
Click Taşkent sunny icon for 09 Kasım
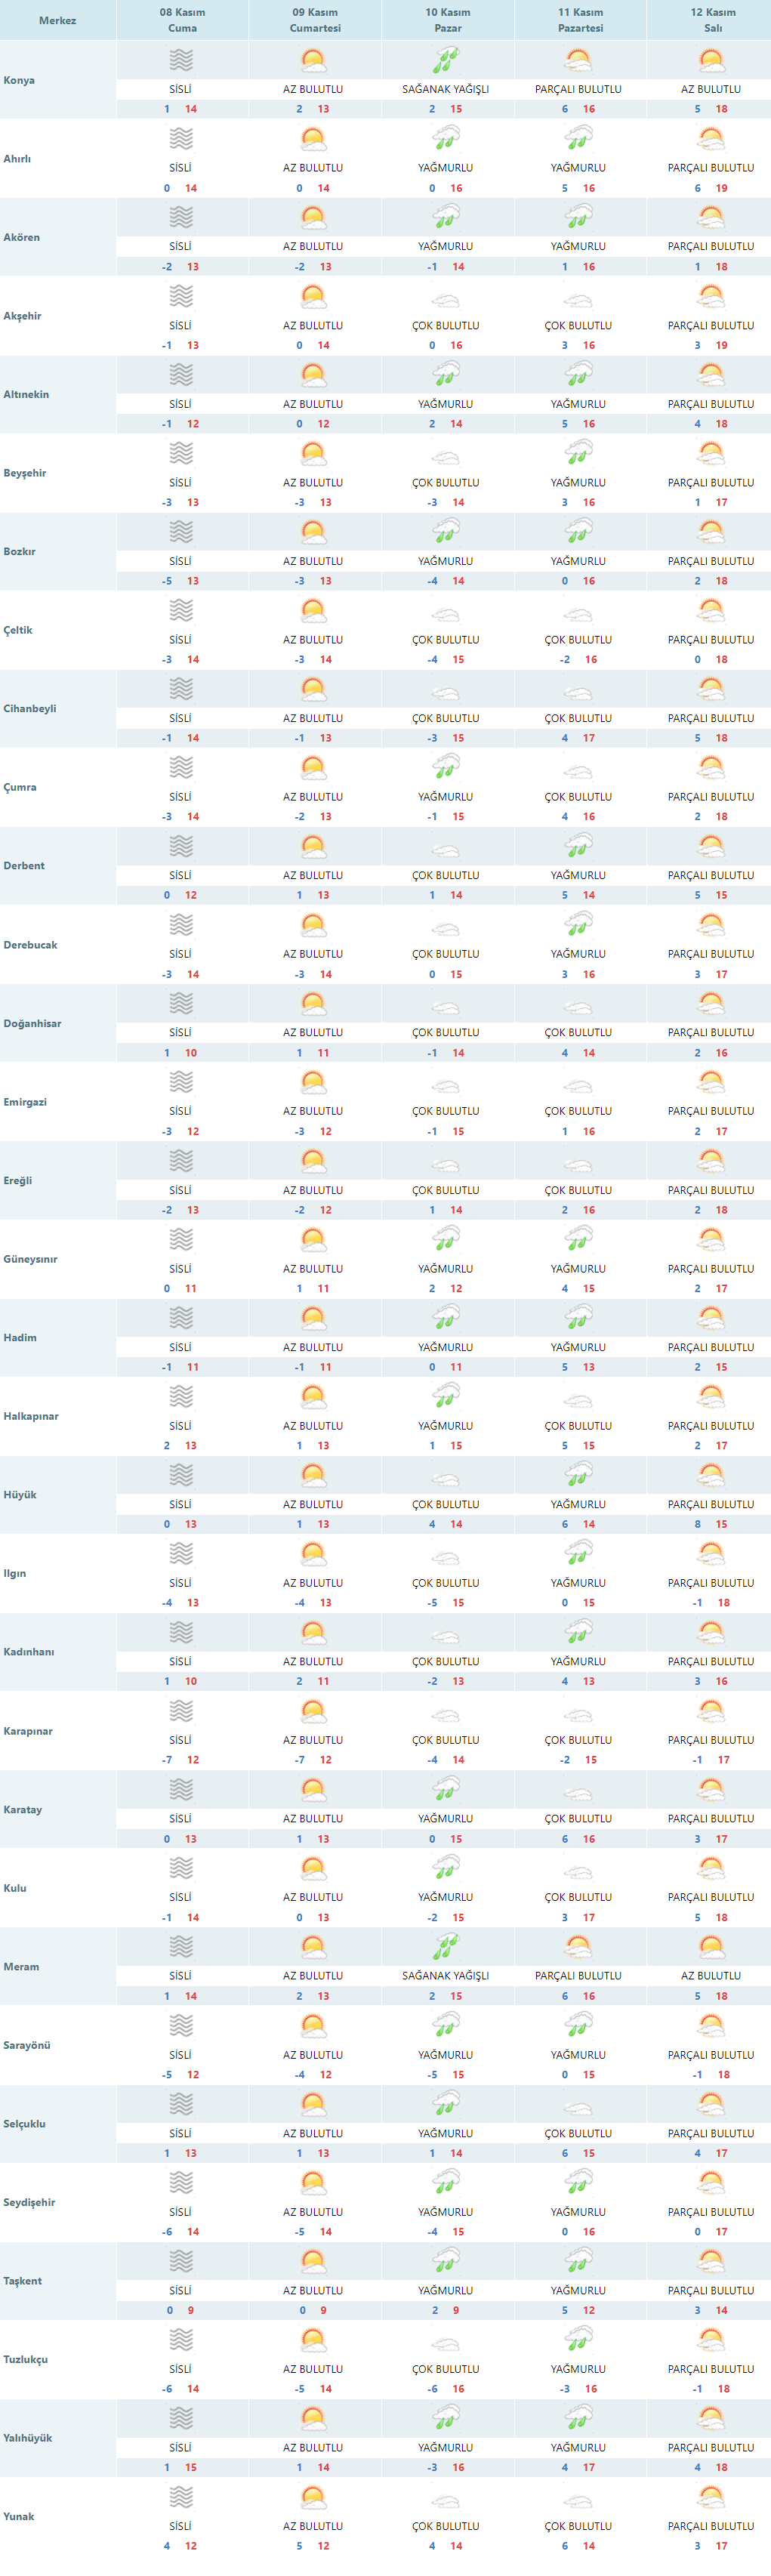coord(313,2261)
